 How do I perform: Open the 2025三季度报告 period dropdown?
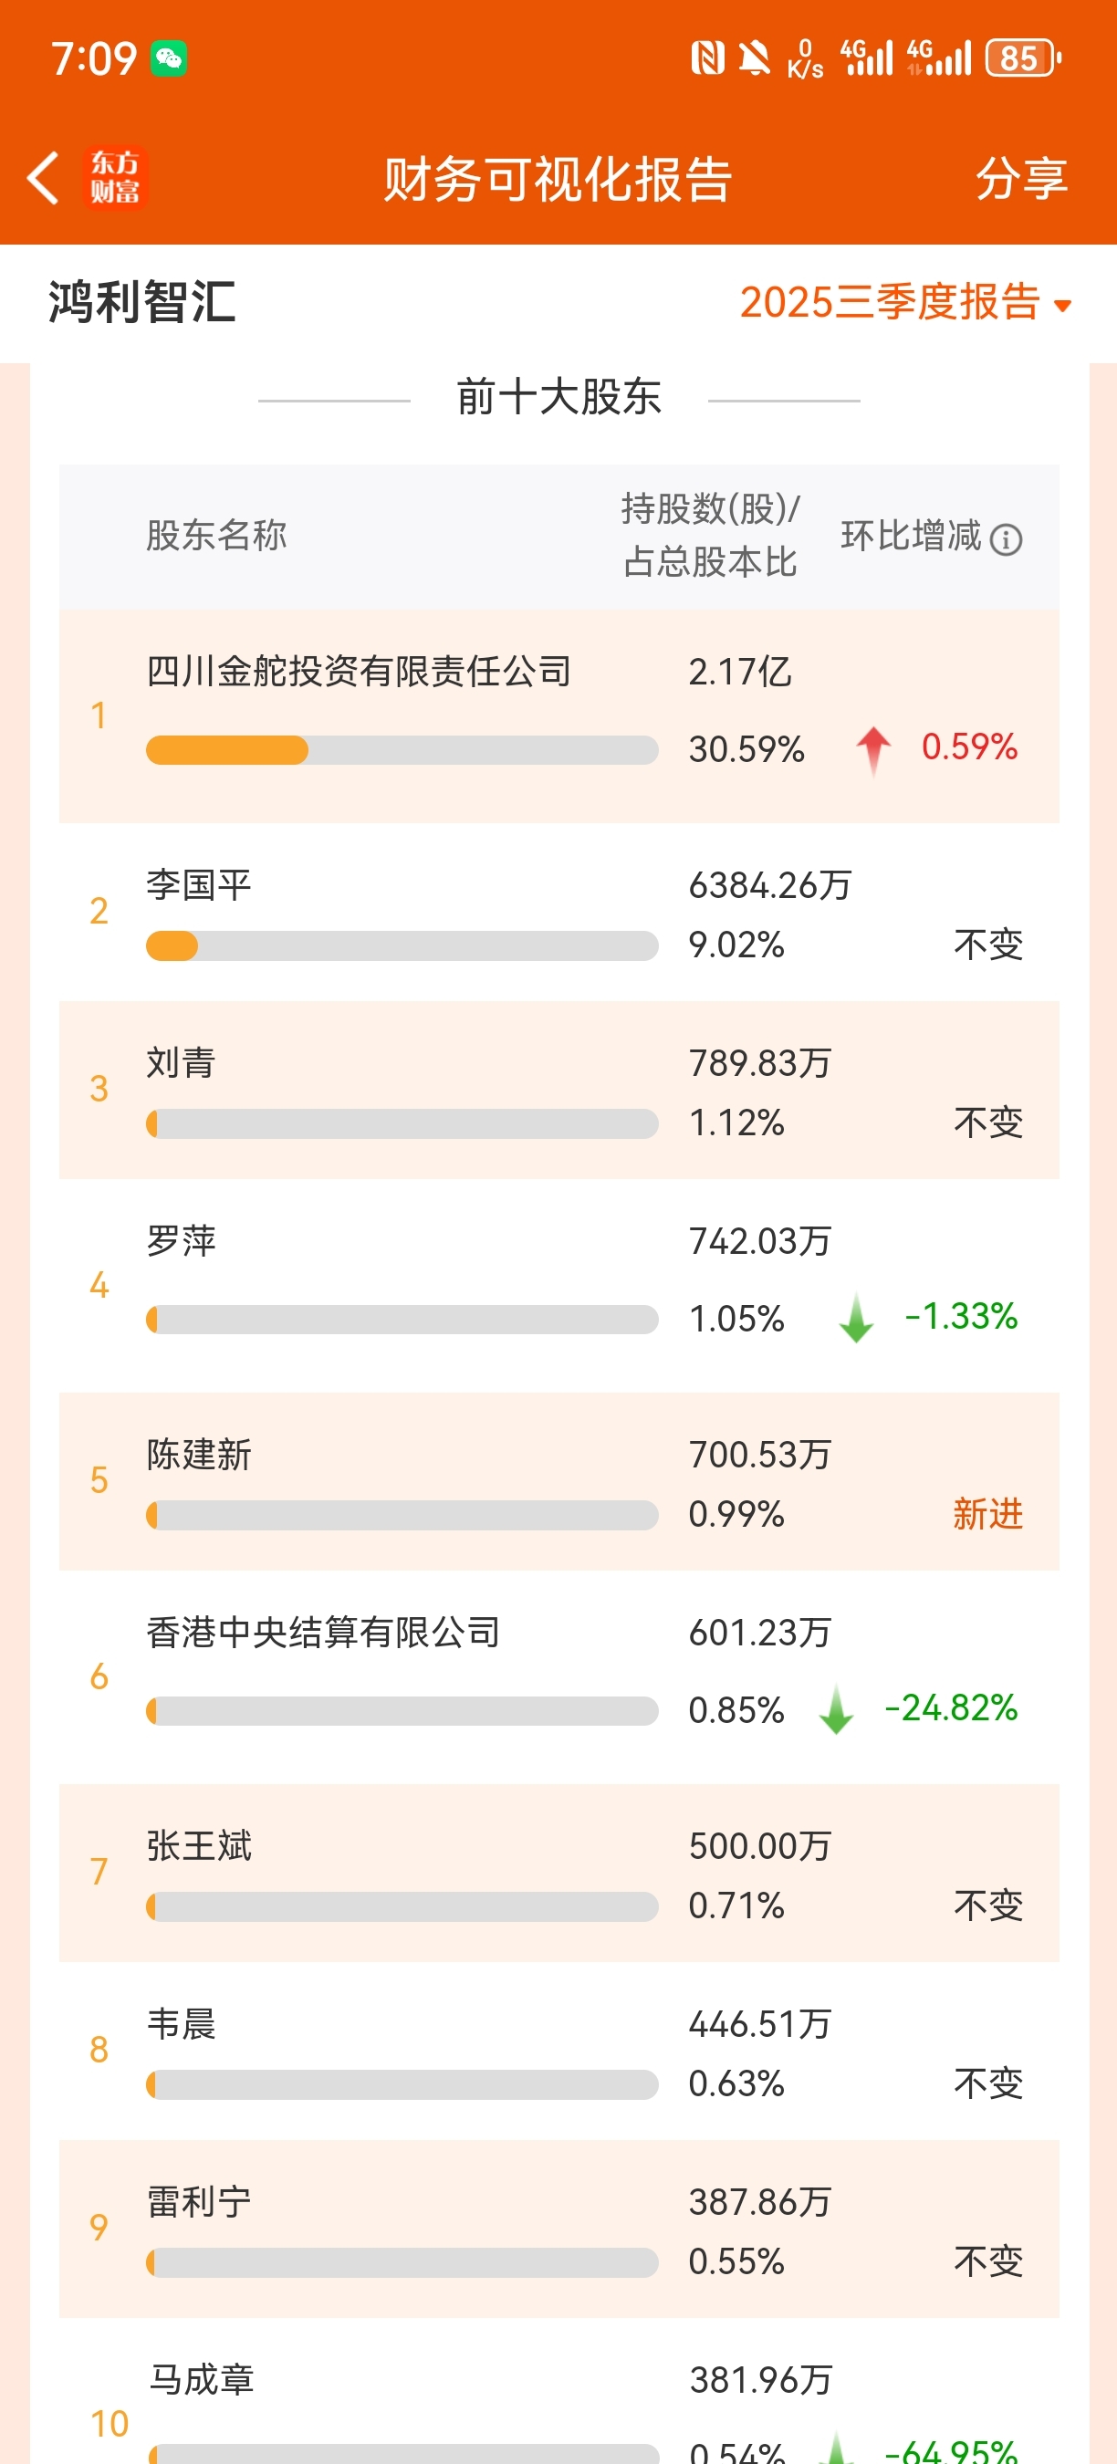click(x=890, y=302)
